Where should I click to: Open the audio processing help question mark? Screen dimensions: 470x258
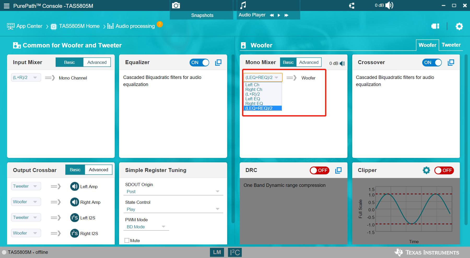click(160, 24)
